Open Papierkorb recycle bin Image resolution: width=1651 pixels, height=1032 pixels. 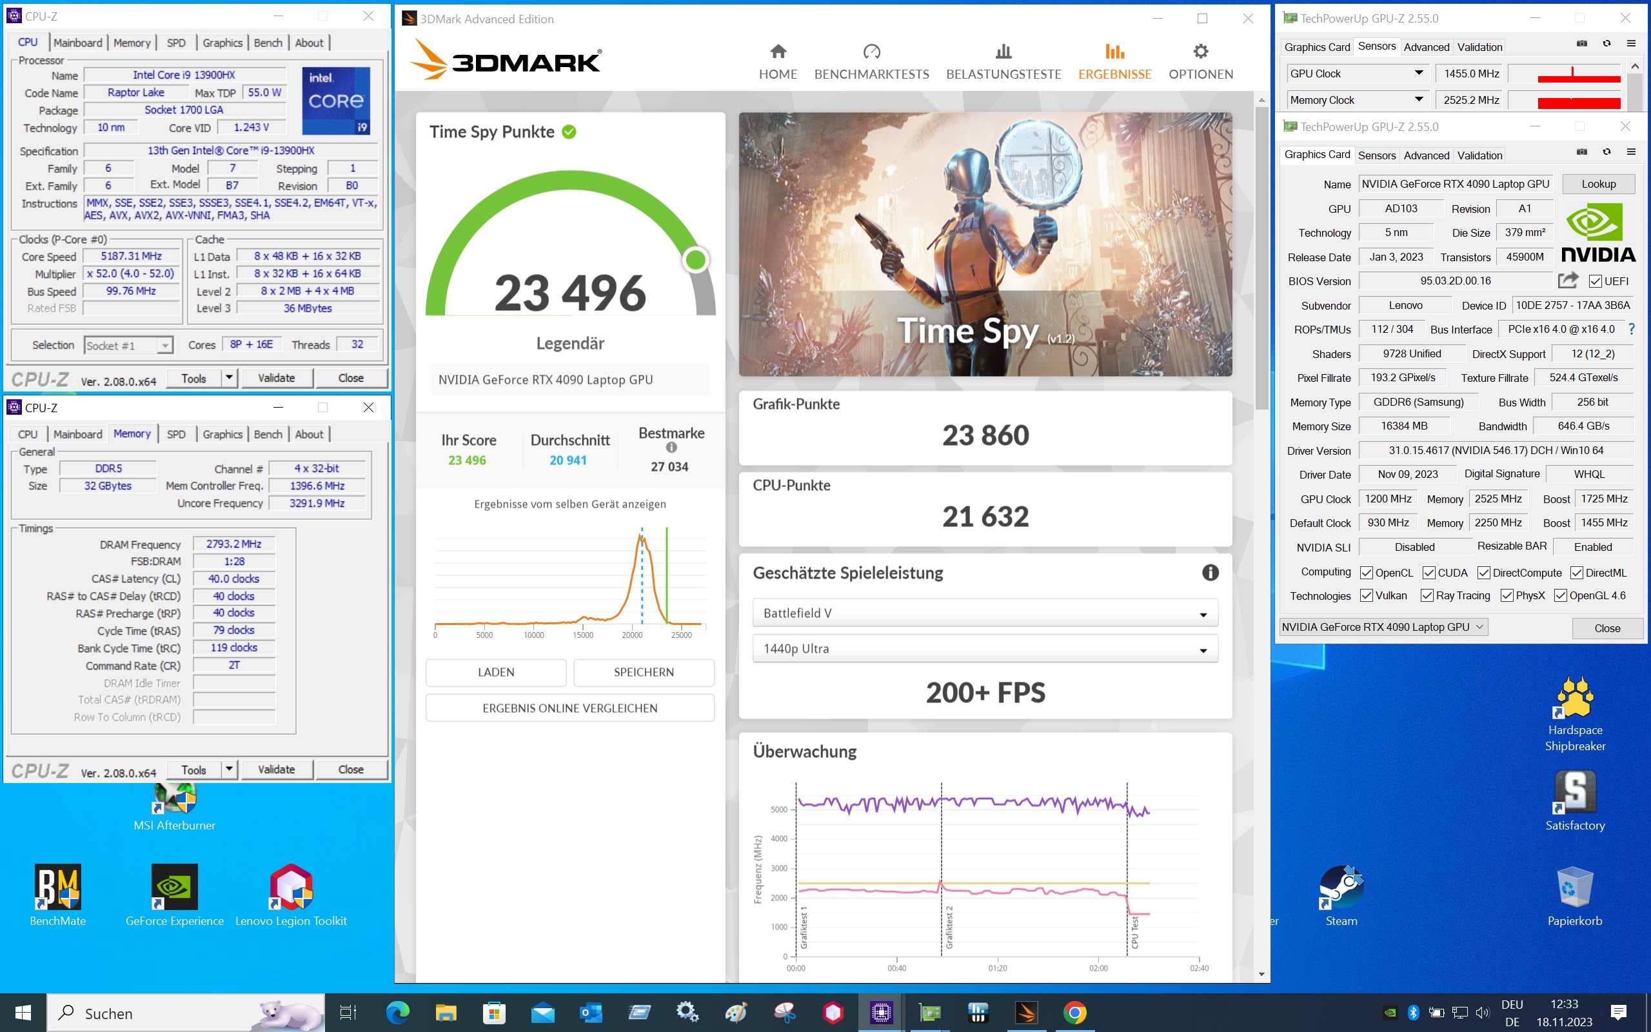[x=1575, y=896]
